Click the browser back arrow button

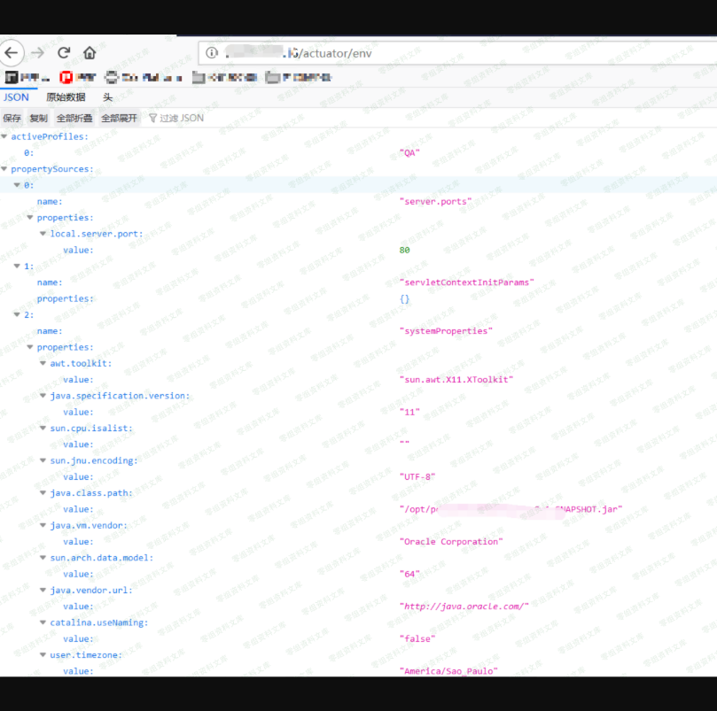[x=12, y=52]
